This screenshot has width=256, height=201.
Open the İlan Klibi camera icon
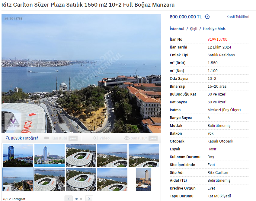47,138
